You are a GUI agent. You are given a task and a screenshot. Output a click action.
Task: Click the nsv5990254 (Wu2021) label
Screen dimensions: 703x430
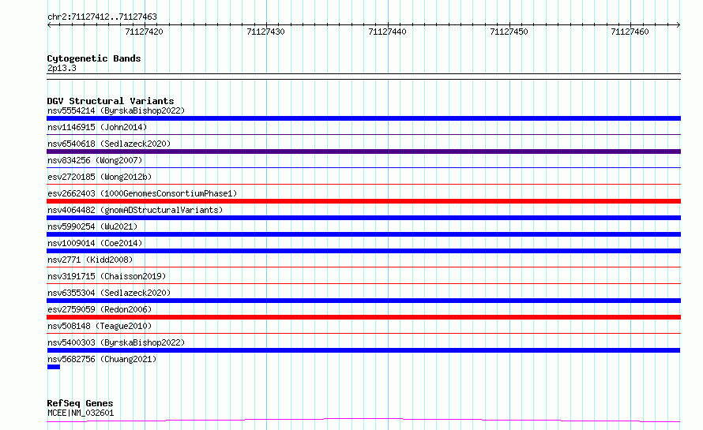(92, 226)
